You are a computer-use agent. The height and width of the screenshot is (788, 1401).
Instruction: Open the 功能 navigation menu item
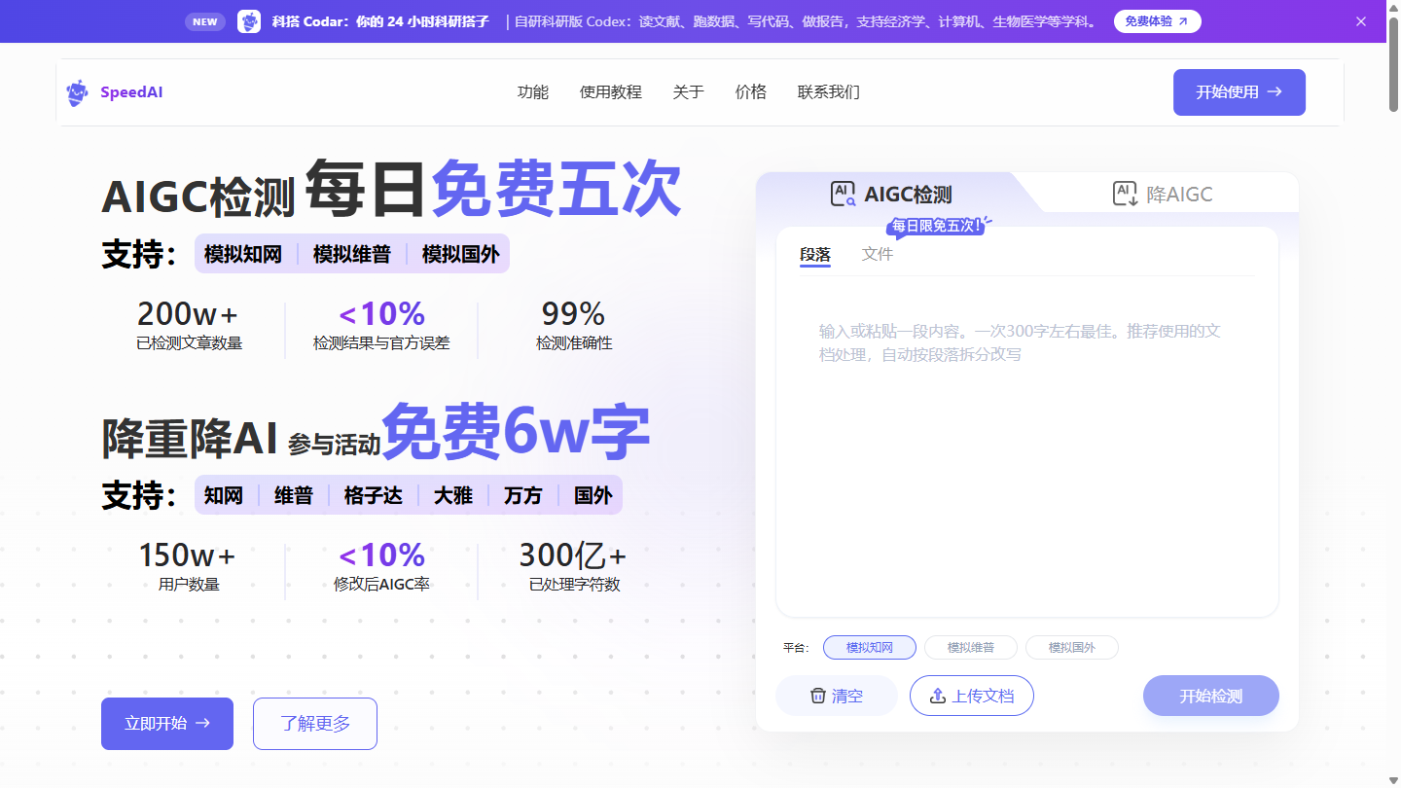533,92
